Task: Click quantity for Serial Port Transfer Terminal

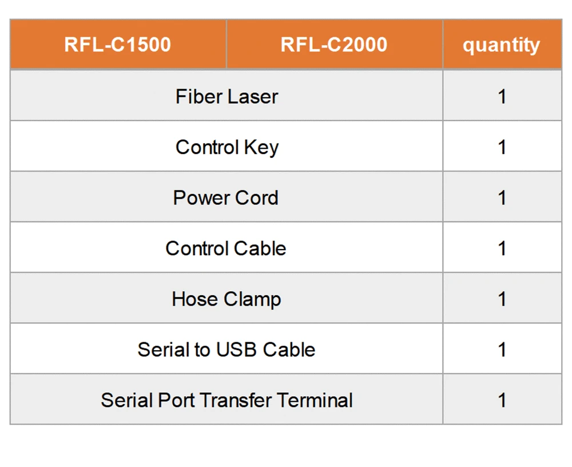Action: pos(502,400)
